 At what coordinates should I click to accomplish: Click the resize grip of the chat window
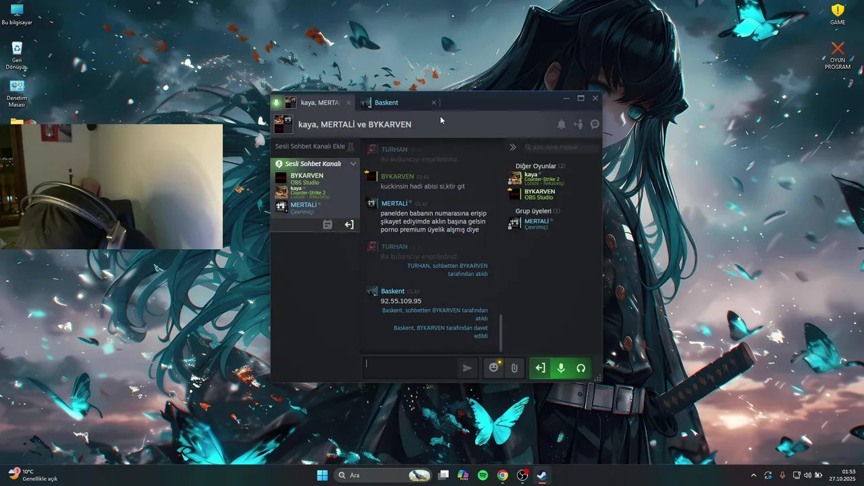(x=598, y=378)
